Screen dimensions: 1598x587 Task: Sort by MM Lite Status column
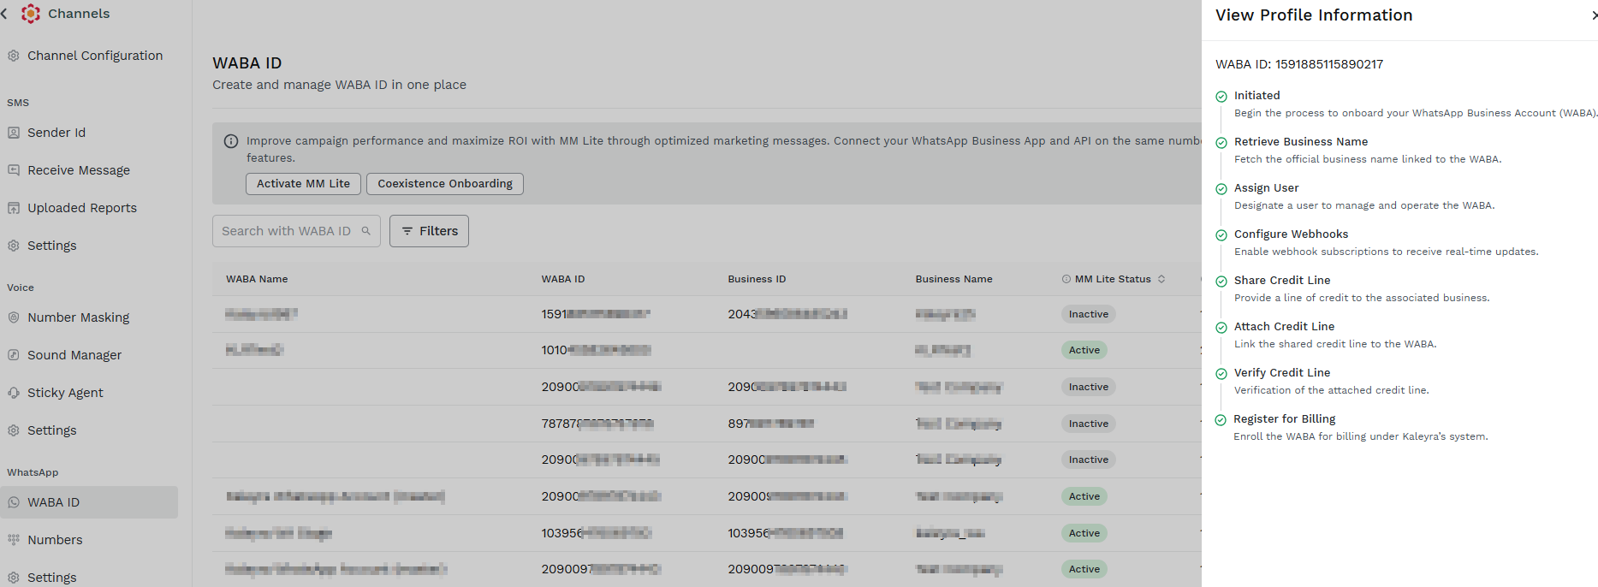click(1161, 279)
